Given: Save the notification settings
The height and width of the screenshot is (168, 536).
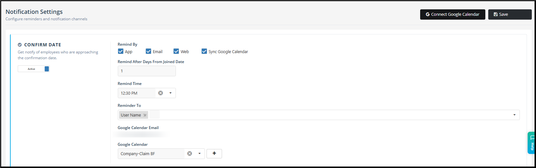Looking at the screenshot, I should pos(510,14).
